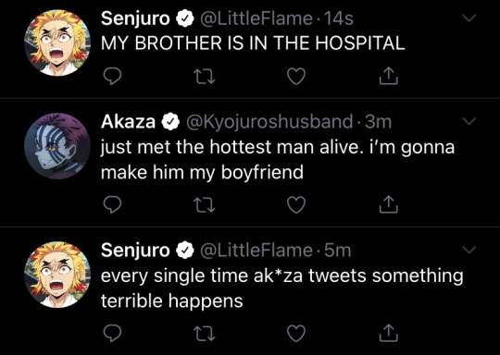The image size is (500, 355).
Task: Share Akaza's hottest man alive tweet
Action: click(x=388, y=204)
